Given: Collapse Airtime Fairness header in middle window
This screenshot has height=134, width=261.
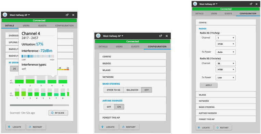Looking at the screenshot, I should click(x=112, y=100).
